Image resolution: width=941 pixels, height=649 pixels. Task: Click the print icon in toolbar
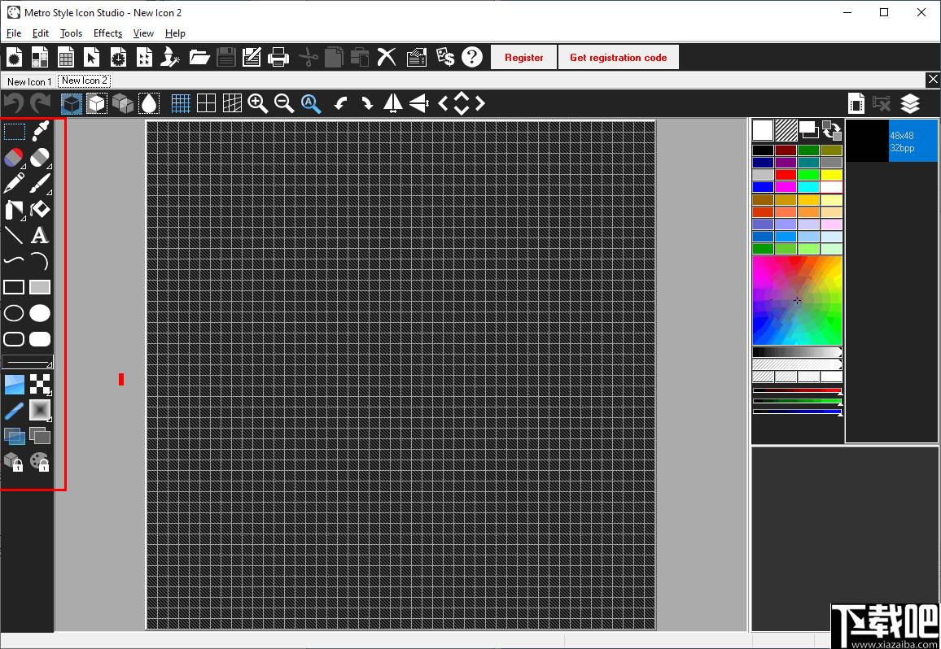click(278, 58)
